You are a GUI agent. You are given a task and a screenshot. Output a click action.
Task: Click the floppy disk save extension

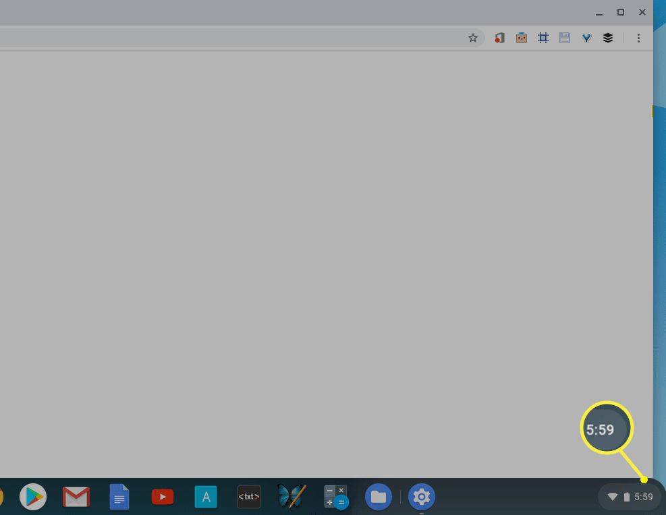[565, 38]
